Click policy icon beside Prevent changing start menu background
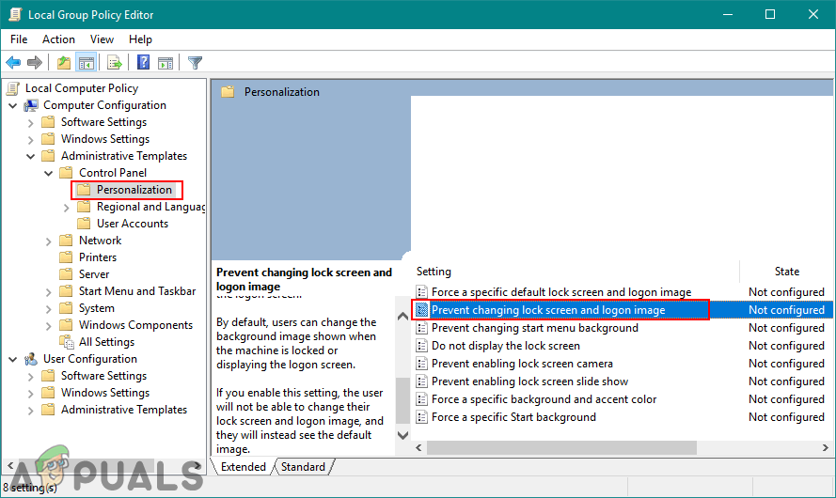 tap(421, 328)
